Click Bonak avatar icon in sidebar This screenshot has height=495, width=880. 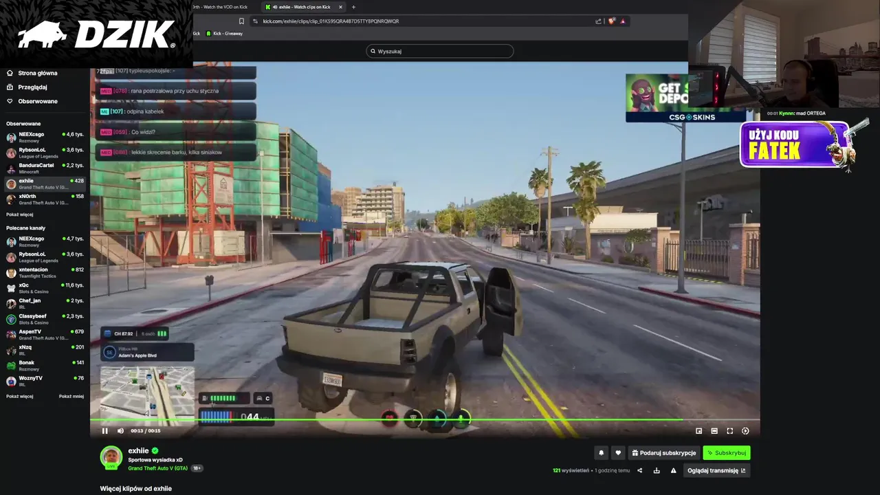[x=11, y=366]
